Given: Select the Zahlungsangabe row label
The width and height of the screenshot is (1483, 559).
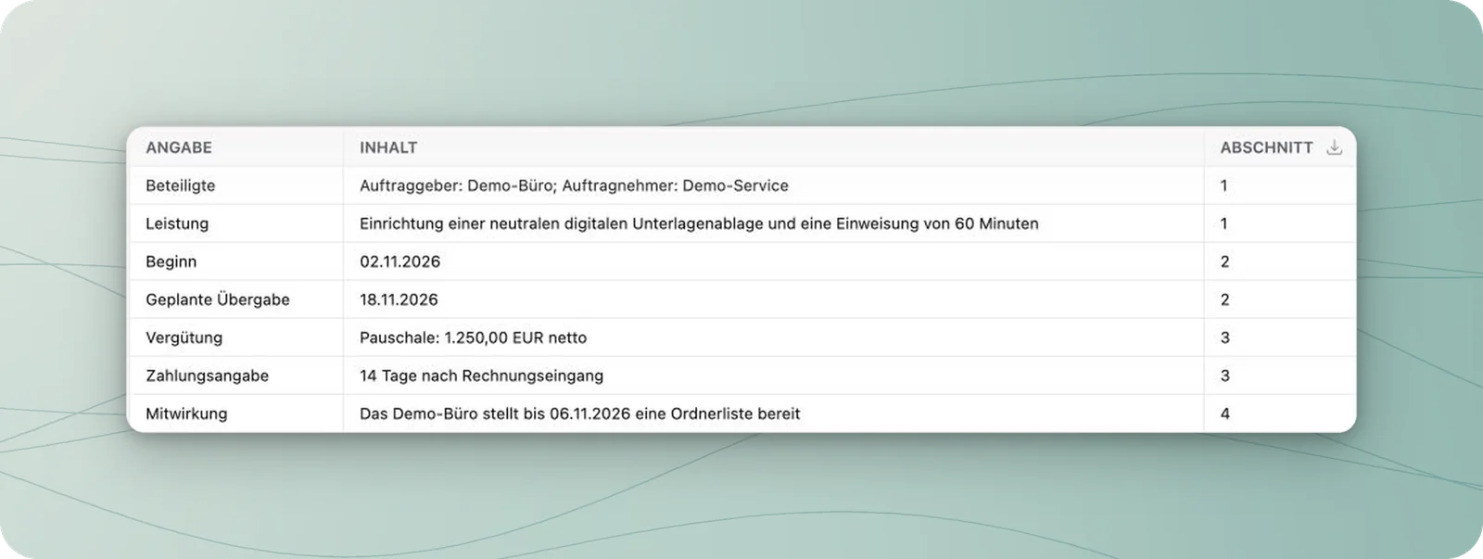Looking at the screenshot, I should [208, 375].
